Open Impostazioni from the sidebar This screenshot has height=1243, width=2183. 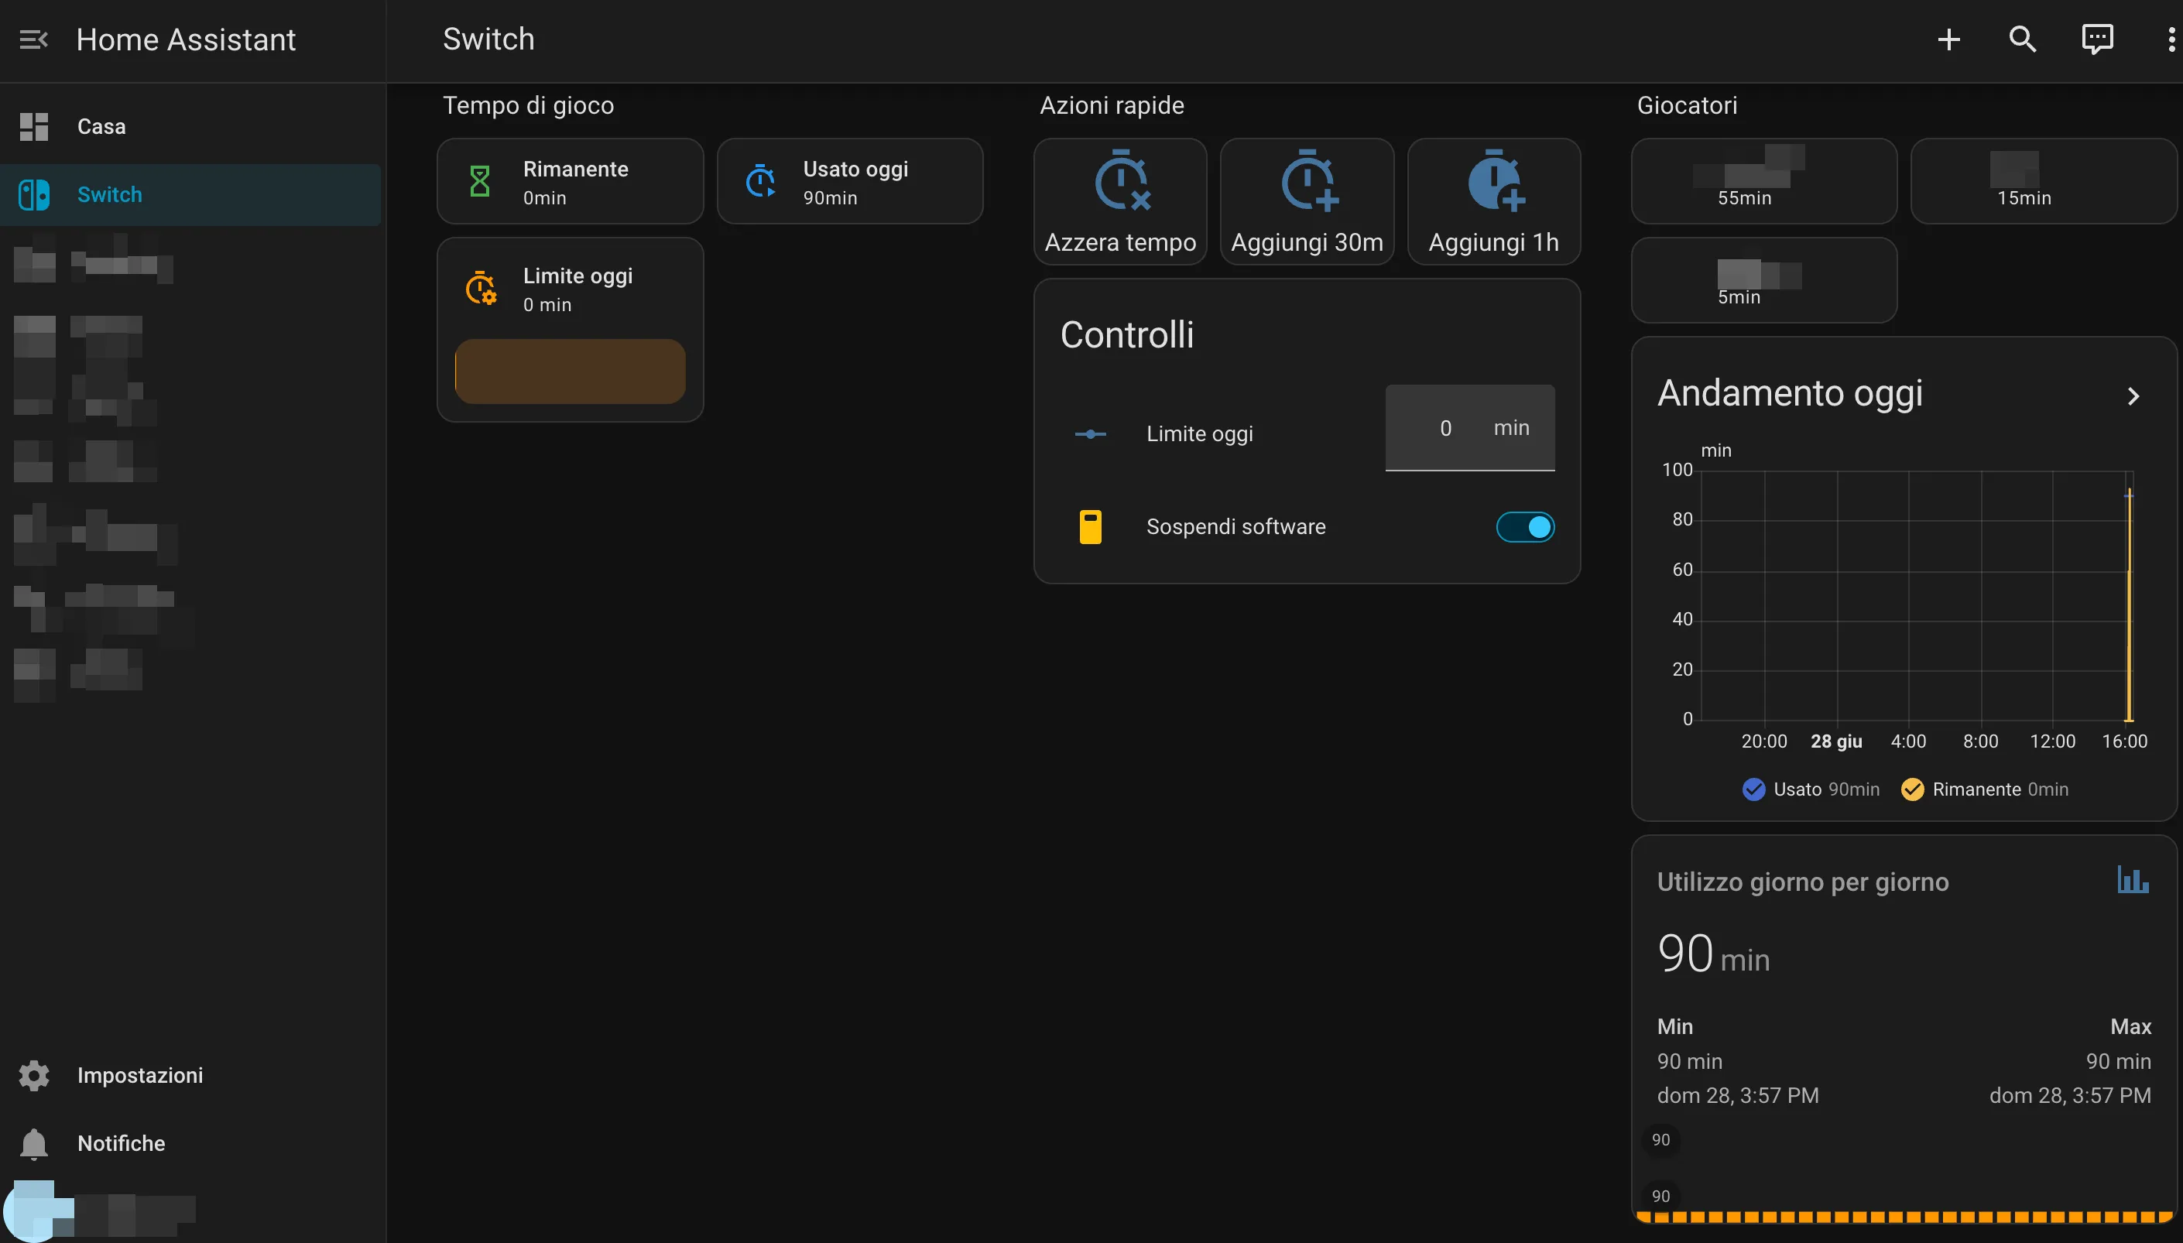tap(191, 1076)
